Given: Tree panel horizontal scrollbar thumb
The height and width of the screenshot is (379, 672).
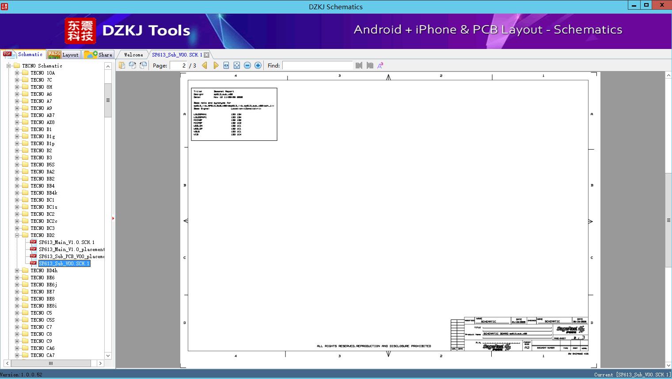Looking at the screenshot, I should [x=50, y=364].
